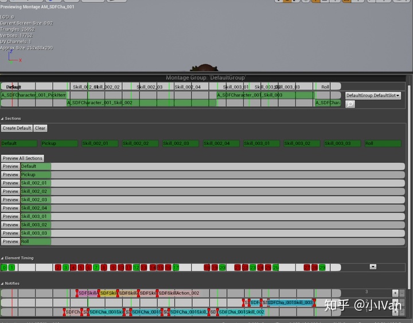Preview the Skill_002_04 section
413x323 pixels.
10,208
